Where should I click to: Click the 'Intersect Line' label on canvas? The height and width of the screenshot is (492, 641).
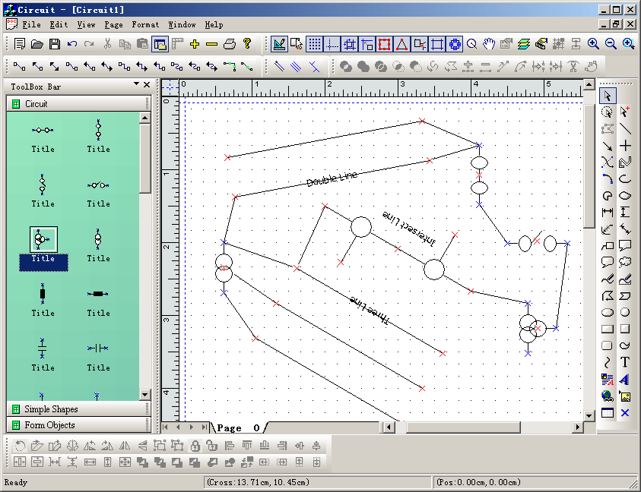(x=409, y=229)
